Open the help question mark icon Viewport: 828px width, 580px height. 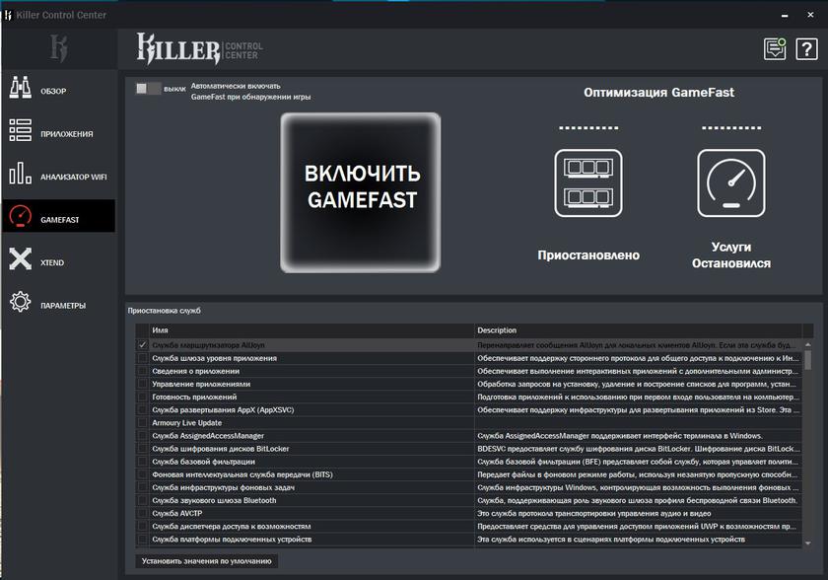(805, 49)
